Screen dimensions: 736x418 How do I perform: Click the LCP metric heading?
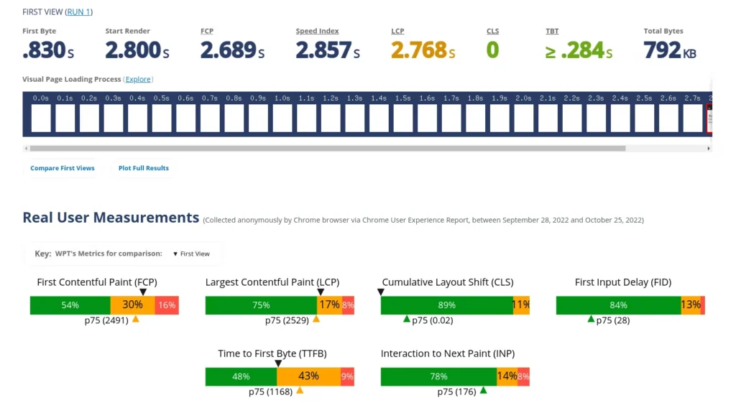[397, 31]
